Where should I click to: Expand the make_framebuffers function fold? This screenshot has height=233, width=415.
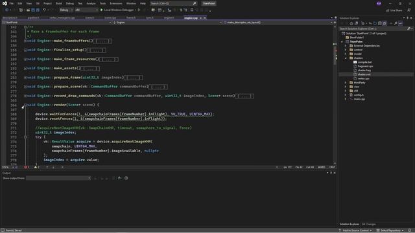click(25, 41)
